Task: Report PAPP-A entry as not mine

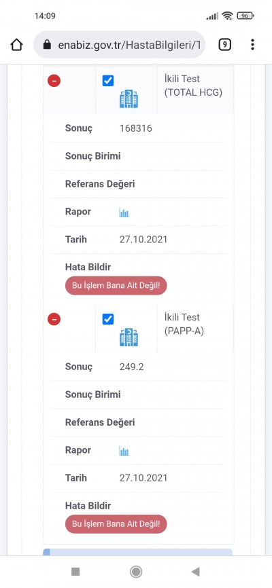Action: click(116, 524)
